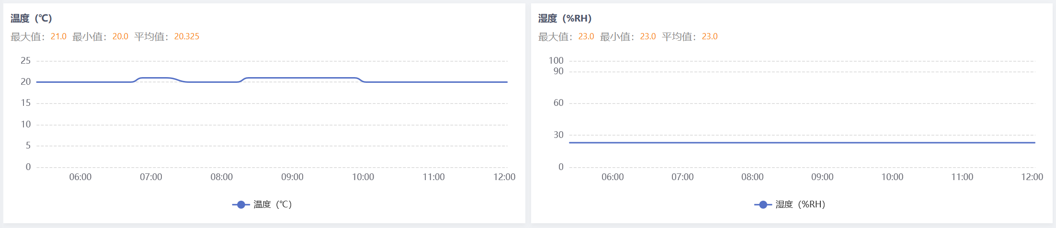The image size is (1056, 228).
Task: Click the 湿度 (%RH) legend label text
Action: pos(800,205)
